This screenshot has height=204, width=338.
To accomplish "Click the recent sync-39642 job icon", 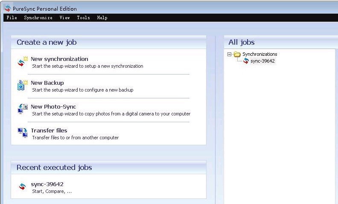I will click(x=22, y=187).
